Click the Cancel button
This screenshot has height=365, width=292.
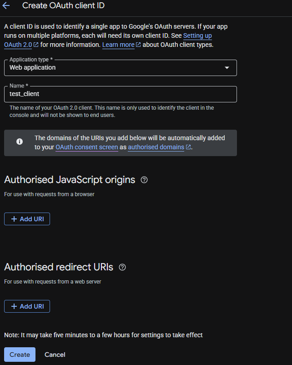tap(55, 355)
